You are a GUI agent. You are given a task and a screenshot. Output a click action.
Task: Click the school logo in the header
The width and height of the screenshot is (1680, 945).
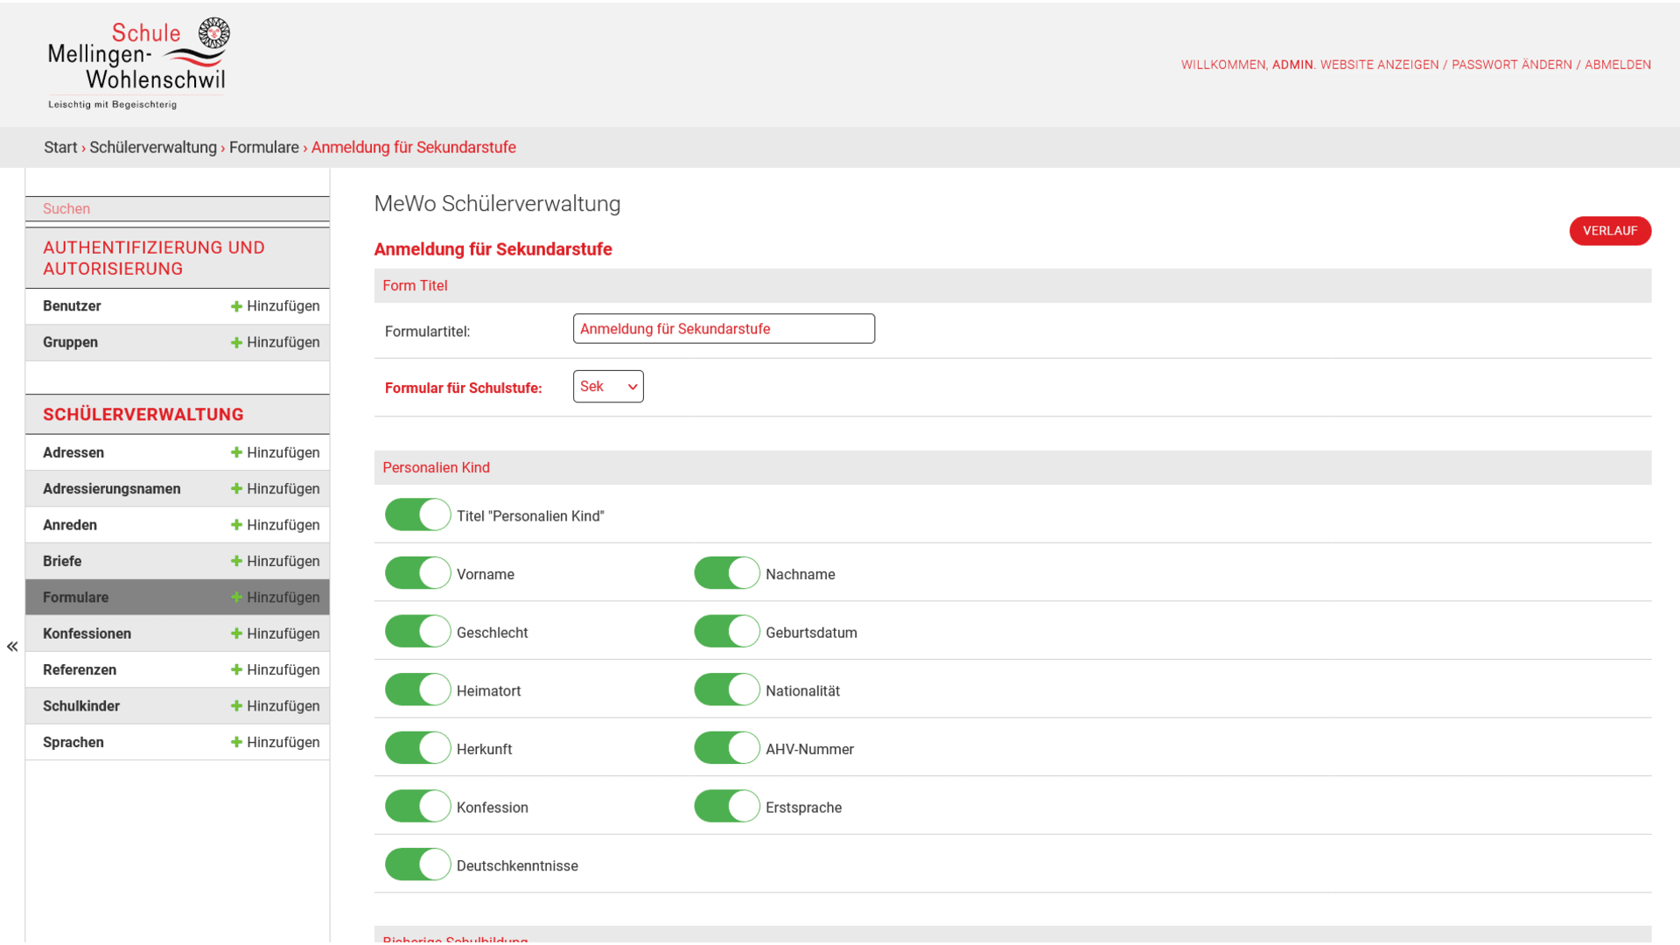(x=138, y=64)
